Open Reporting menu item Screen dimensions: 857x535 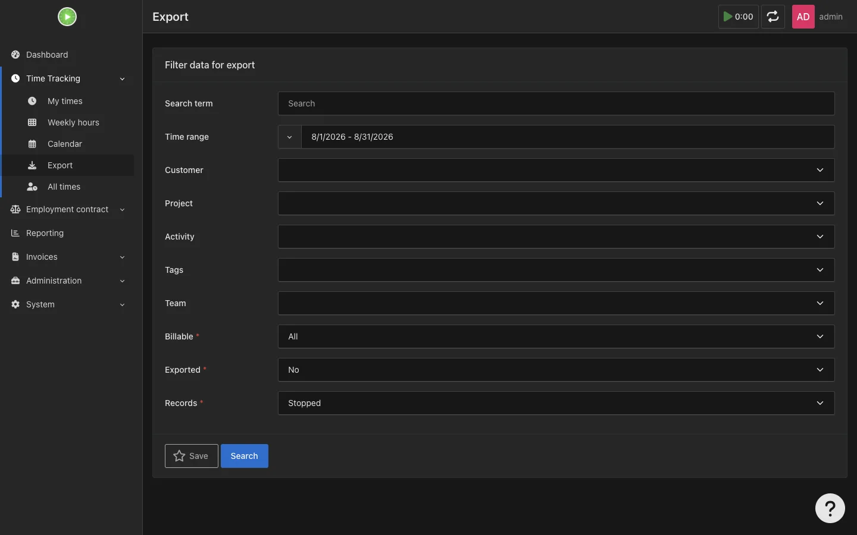67,233
